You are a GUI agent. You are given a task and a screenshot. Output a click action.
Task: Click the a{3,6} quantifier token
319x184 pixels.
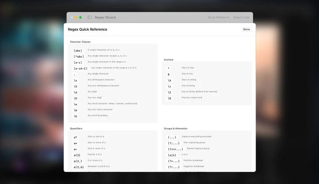[x=78, y=167]
